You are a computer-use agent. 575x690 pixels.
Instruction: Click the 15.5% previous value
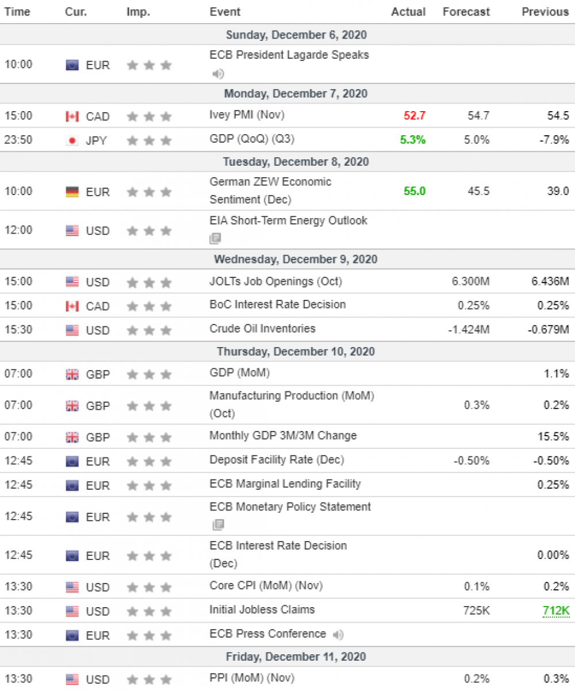[554, 437]
